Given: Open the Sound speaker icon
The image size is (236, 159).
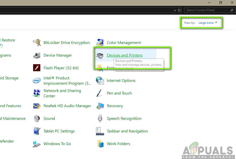Looking at the screenshot, I should pos(37,119).
